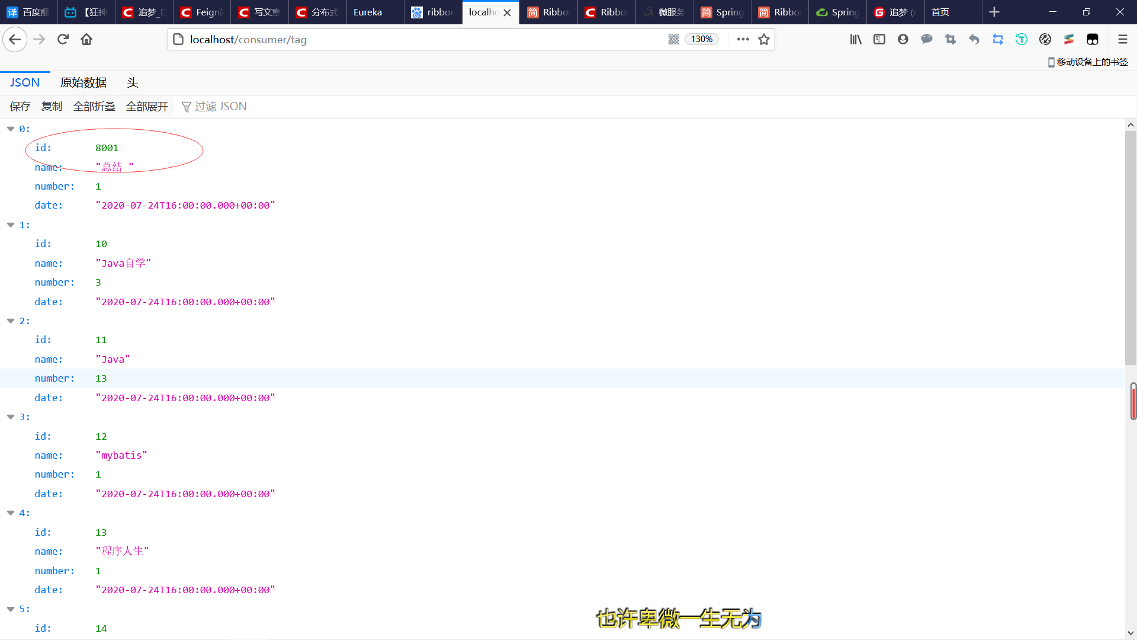
Task: Click the blue sync extension icon
Action: point(998,39)
